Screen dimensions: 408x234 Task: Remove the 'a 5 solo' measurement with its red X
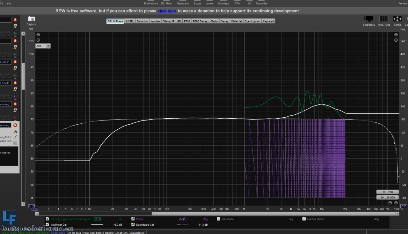(15, 83)
